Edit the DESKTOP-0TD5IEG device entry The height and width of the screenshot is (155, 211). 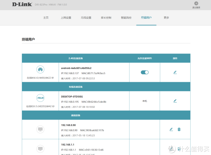175,101
